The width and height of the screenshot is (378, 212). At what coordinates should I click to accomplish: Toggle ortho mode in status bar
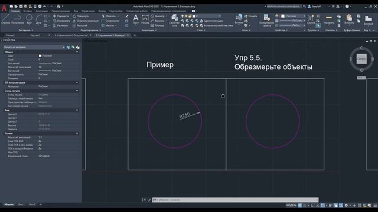coord(313,206)
